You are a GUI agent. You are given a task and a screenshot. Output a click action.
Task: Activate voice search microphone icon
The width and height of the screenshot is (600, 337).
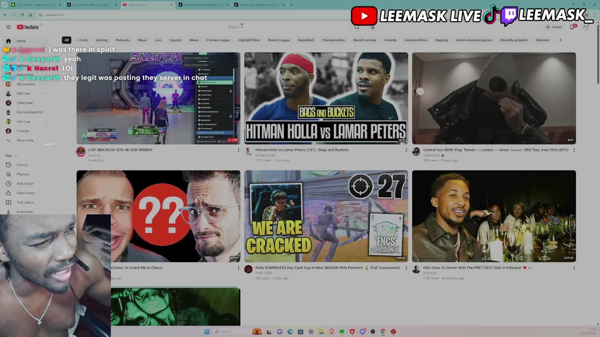[x=373, y=27]
